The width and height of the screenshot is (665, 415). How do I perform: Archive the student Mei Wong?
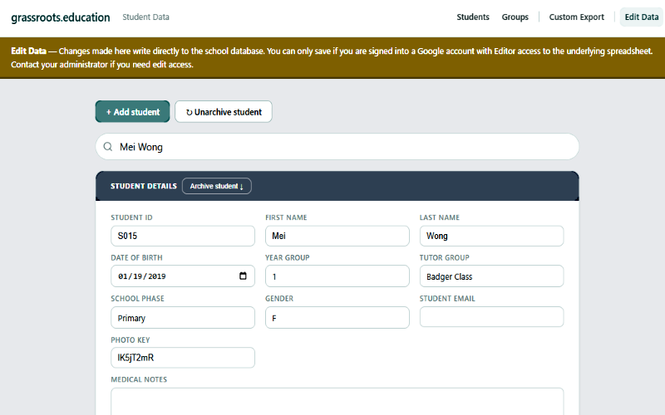(x=217, y=186)
